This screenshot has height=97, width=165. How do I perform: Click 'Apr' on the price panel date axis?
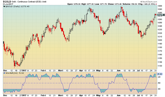click(81, 71)
